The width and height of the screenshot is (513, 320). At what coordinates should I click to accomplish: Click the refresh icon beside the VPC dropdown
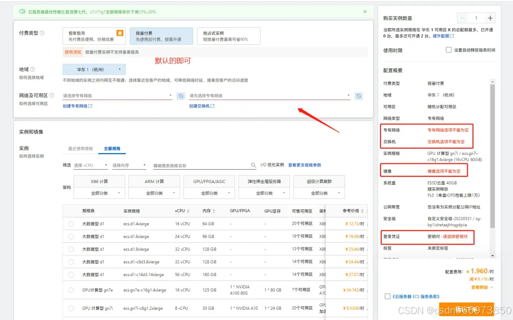click(x=181, y=96)
